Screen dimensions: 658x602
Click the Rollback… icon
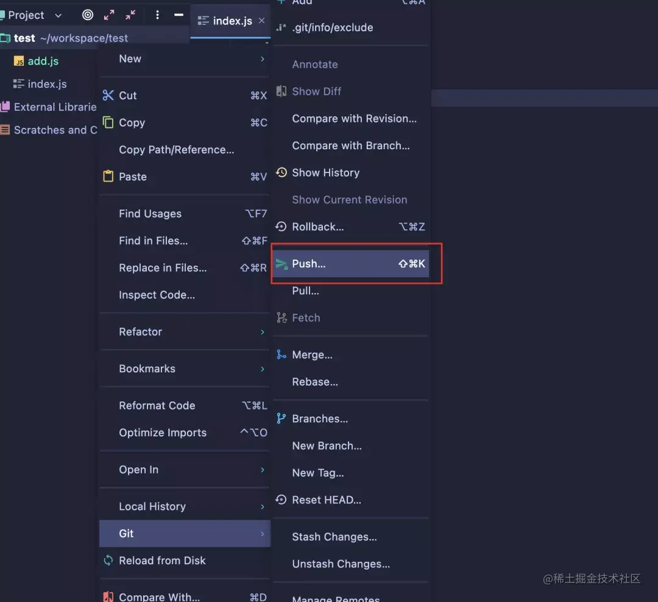coord(281,227)
